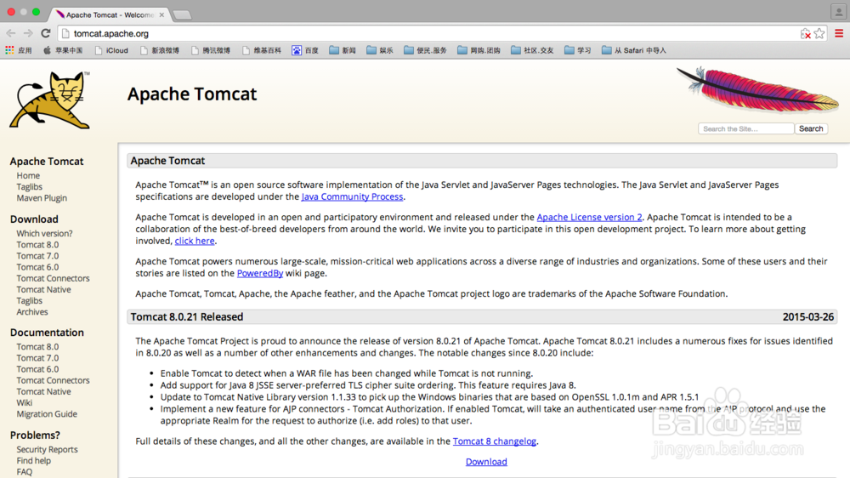Close the Apache Tomcat tab
The image size is (850, 478).
161,15
